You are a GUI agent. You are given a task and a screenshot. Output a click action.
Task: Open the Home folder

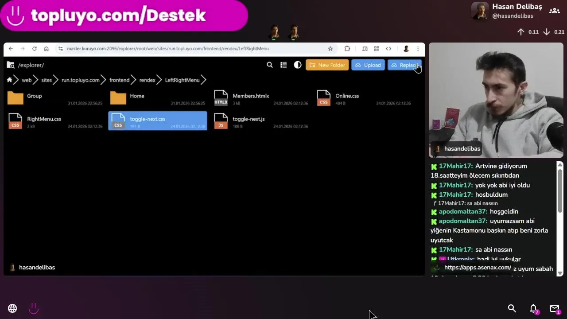click(158, 98)
